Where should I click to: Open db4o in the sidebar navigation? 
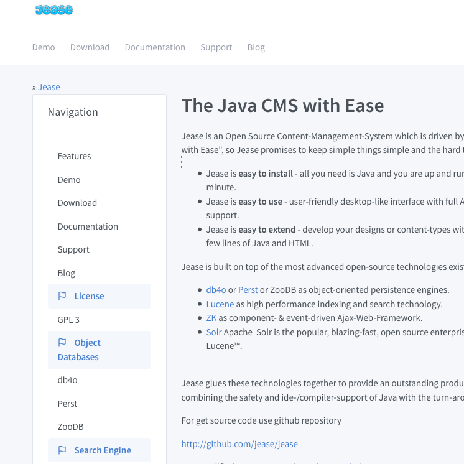coord(67,380)
